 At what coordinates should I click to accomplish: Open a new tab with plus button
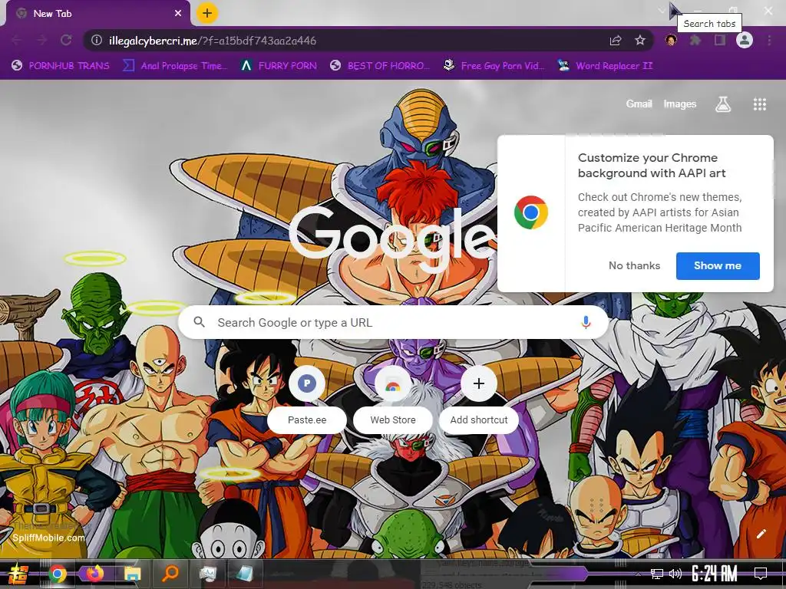click(207, 13)
